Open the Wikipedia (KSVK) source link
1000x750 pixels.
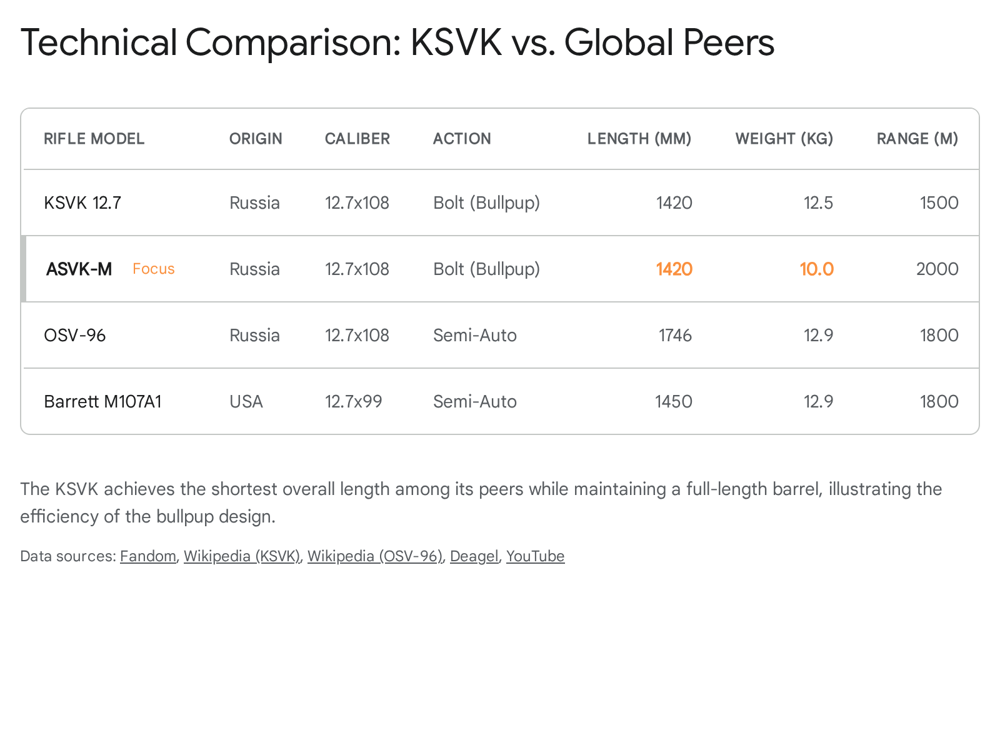242,556
